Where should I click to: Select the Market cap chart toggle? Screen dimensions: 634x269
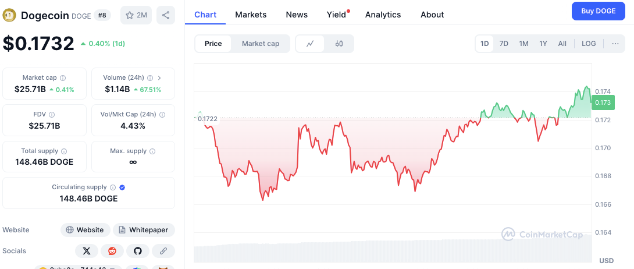point(261,44)
